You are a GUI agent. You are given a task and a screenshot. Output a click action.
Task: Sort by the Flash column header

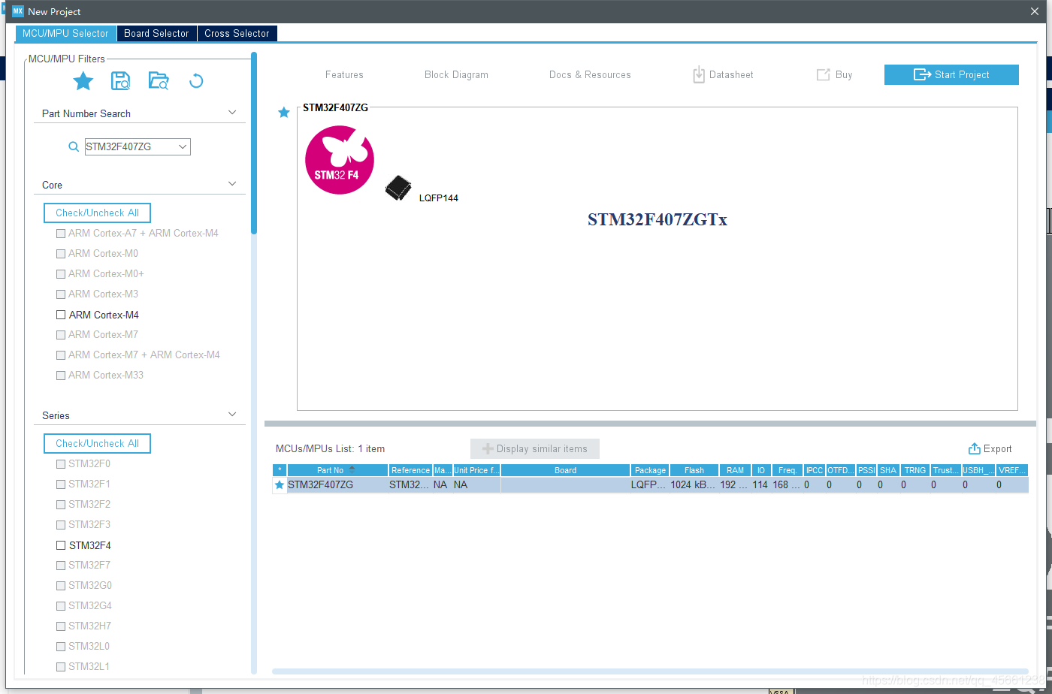[694, 470]
